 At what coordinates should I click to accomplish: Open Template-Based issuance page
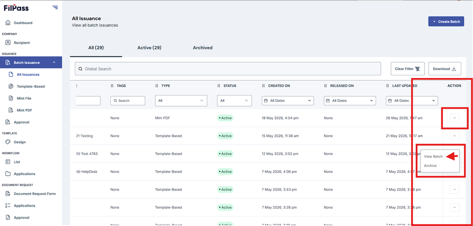[x=31, y=86]
